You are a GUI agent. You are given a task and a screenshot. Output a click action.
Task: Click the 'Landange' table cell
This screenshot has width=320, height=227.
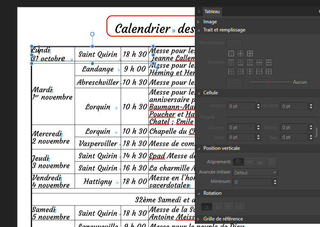(x=98, y=69)
